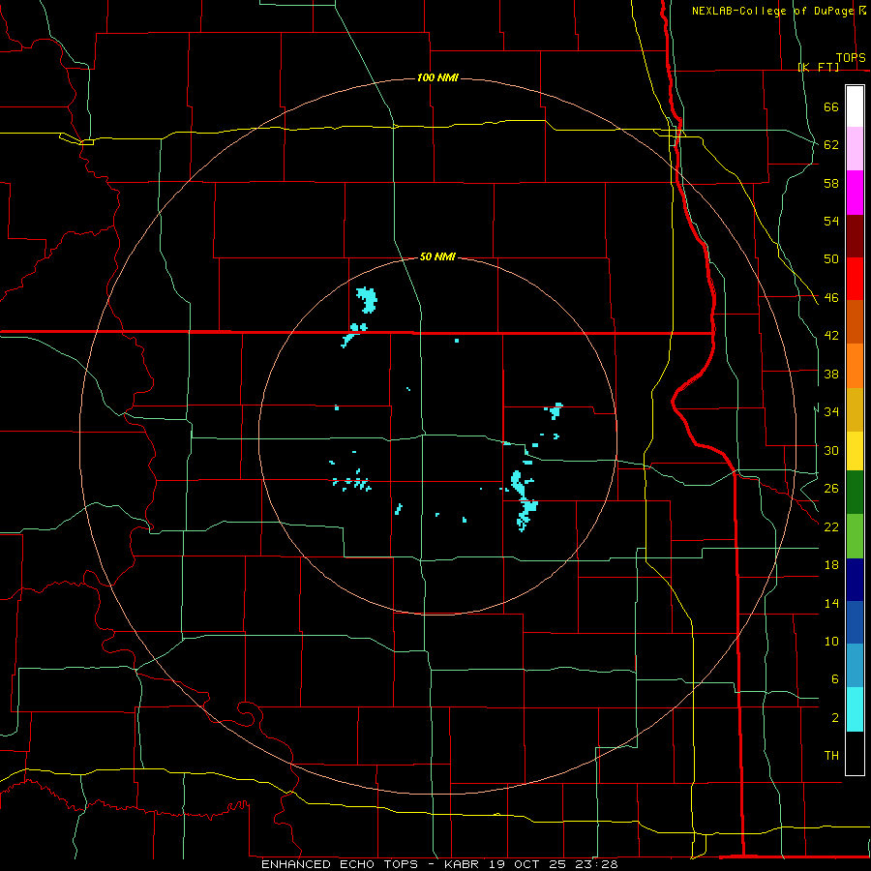
Task: Click the elongated cyan echo band southeast of the radar center
Action: coord(524,501)
